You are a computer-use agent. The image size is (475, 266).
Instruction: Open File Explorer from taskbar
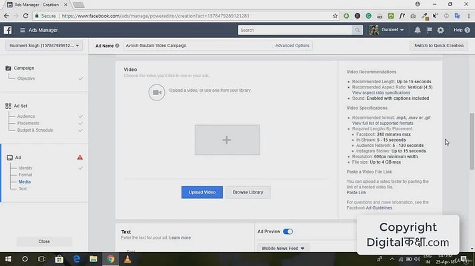point(93,259)
